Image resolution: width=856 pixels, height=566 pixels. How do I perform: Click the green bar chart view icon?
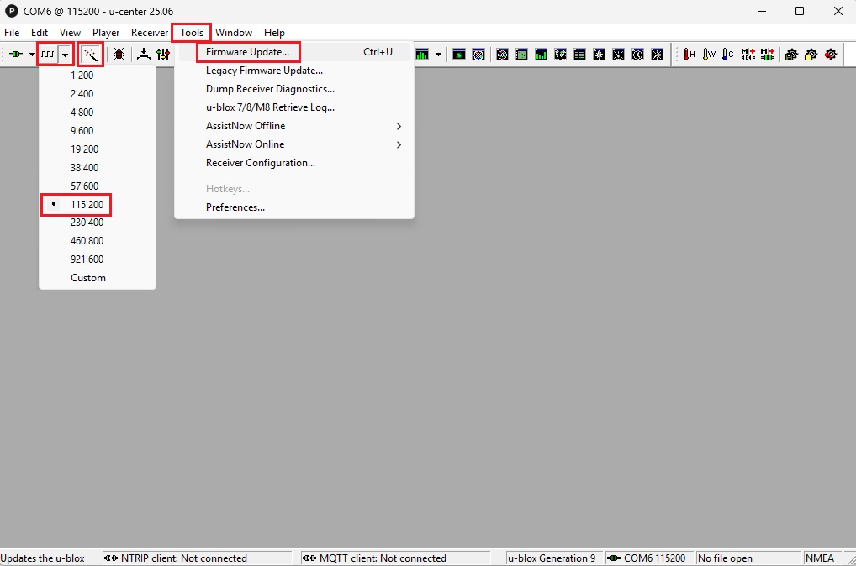click(422, 55)
